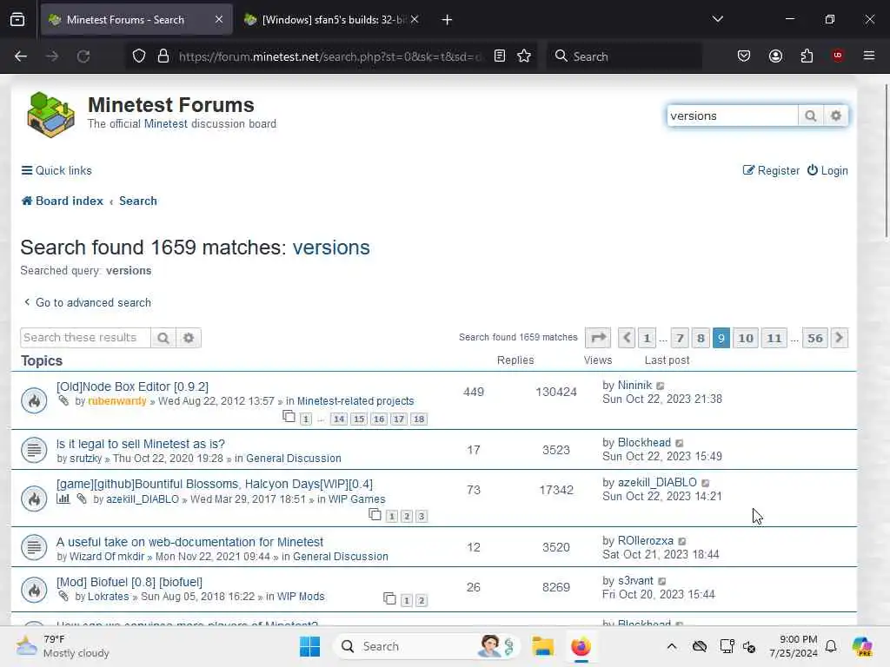The width and height of the screenshot is (890, 667).
Task: Reload the current page
Action: 83,56
